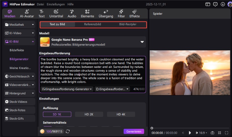Open the Filter panel
232x137 pixels.
pos(121,14)
